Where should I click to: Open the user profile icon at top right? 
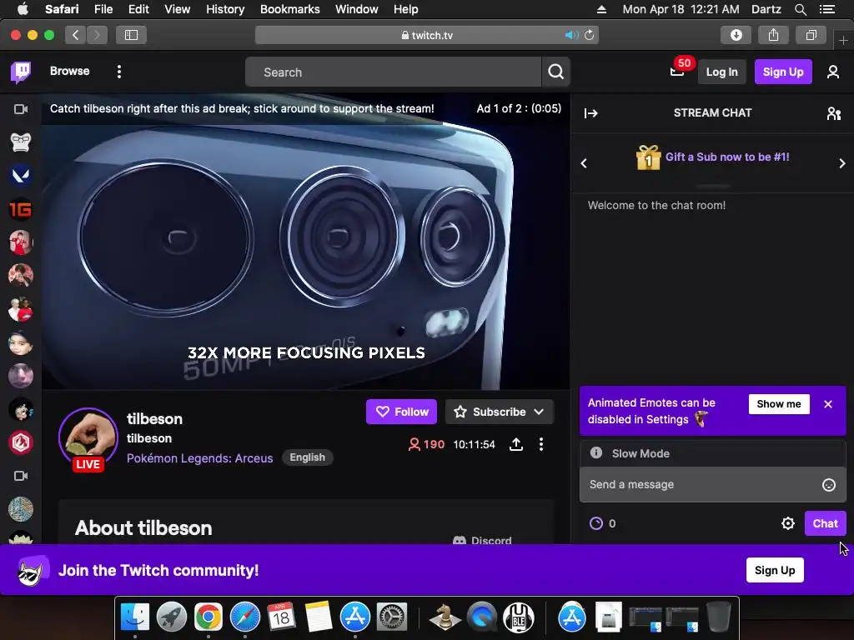click(833, 72)
